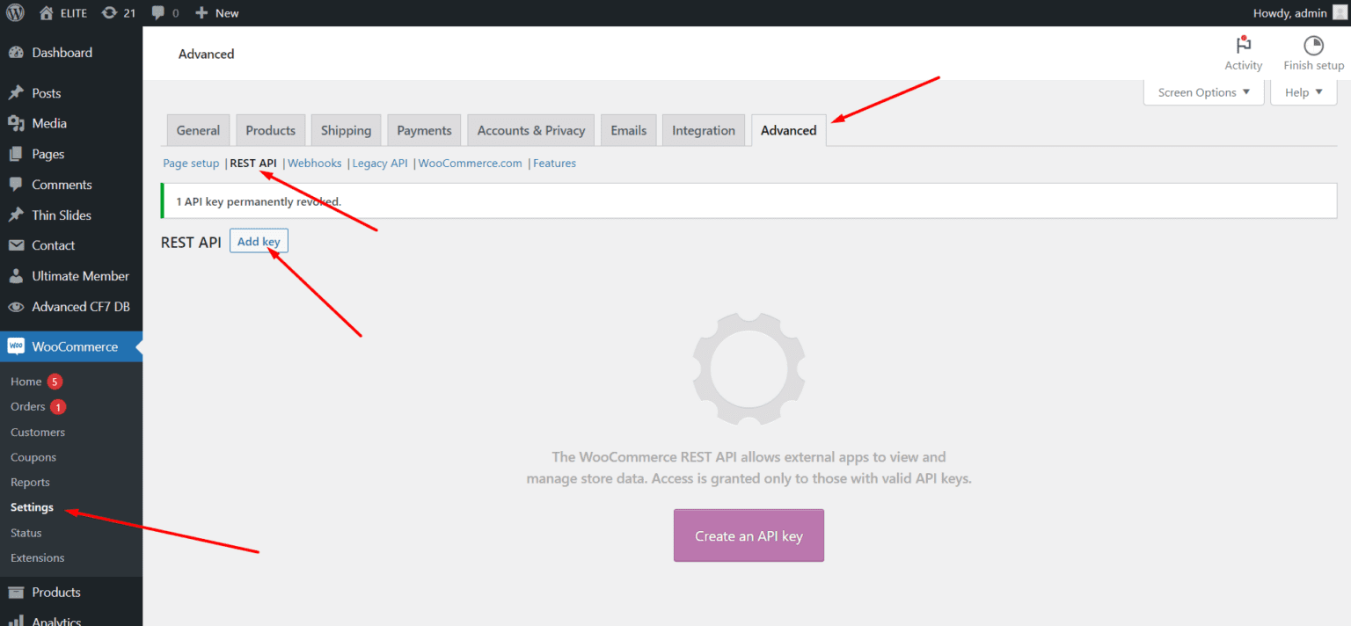Open the 21 pending updates icon
The image size is (1351, 626).
click(109, 13)
